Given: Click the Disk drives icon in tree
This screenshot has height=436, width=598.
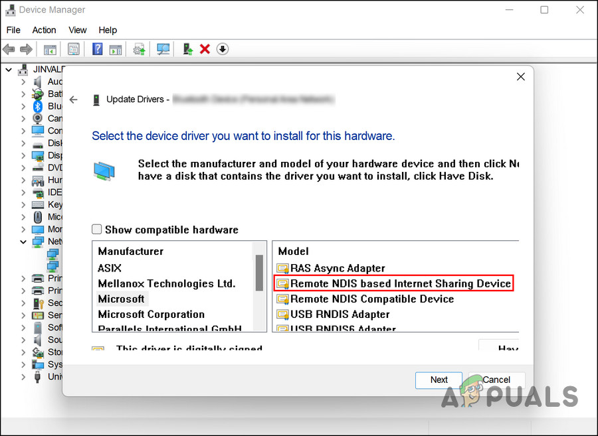Looking at the screenshot, I should (37, 145).
